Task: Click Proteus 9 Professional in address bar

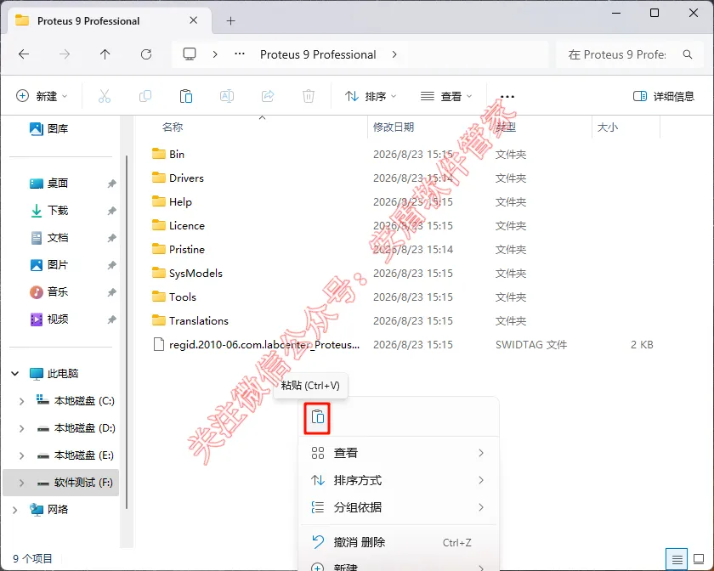Action: tap(318, 54)
